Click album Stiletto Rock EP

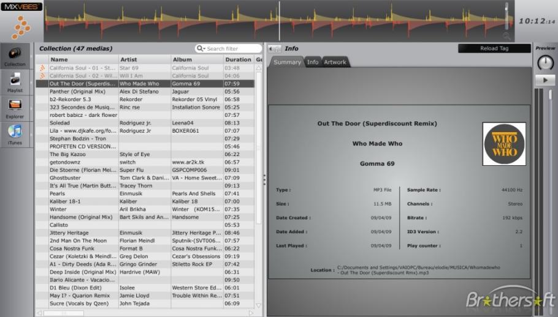point(192,264)
